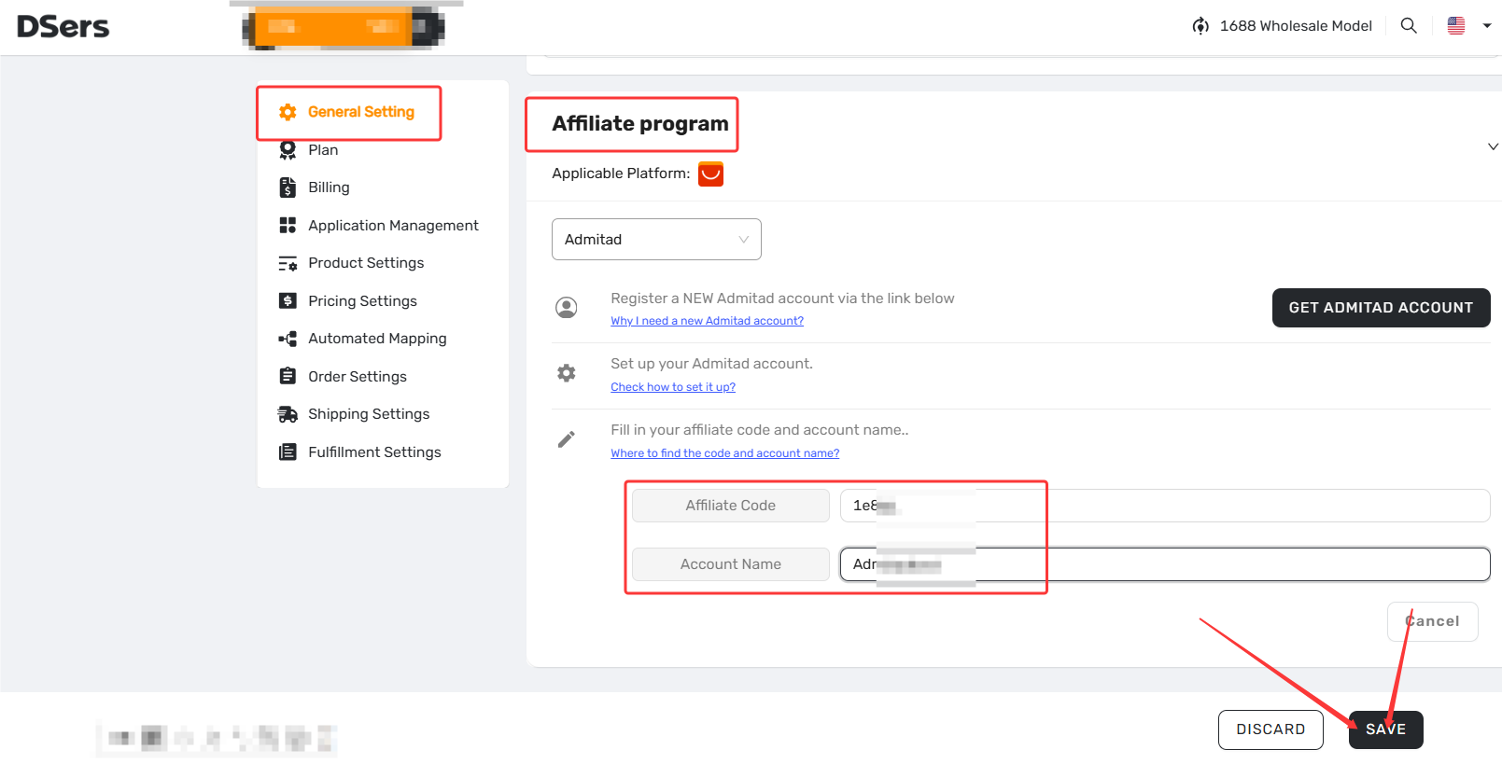Viewport: 1502px width, 764px height.
Task: Click the 1688 Wholesale Model label
Action: coord(1296,26)
